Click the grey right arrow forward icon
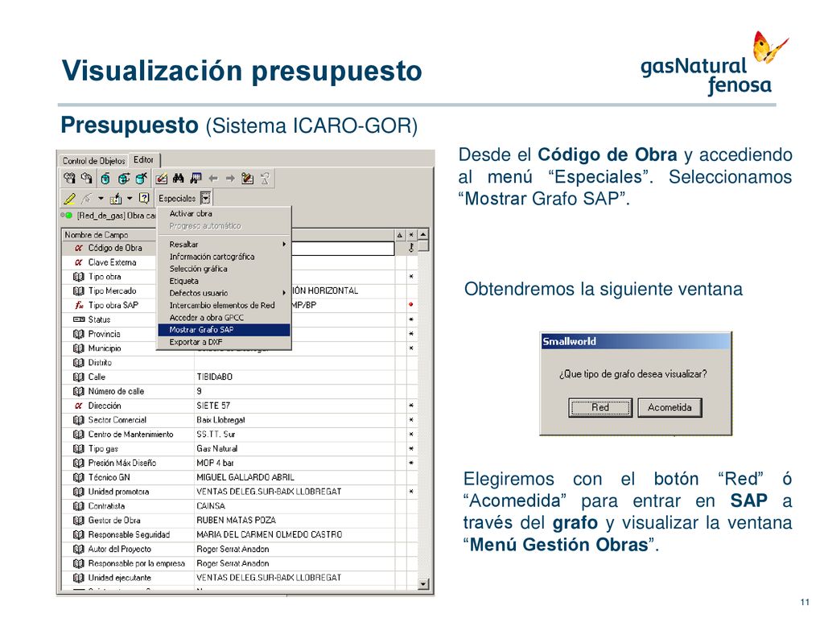Screen dimensions: 824x618 pyautogui.click(x=230, y=179)
